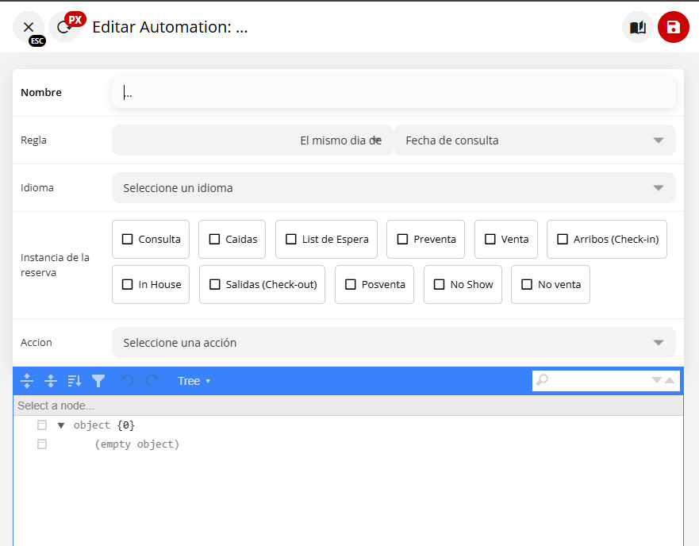699x546 pixels.
Task: Collapse all nodes in the JSON editor toolbar
Action: click(x=50, y=380)
